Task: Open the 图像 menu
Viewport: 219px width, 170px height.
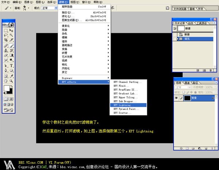Action: (x=28, y=2)
